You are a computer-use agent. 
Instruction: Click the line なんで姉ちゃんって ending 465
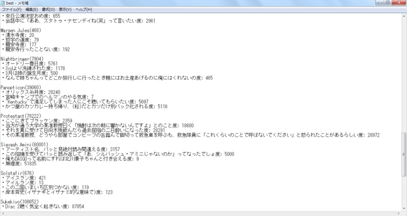click(x=107, y=78)
